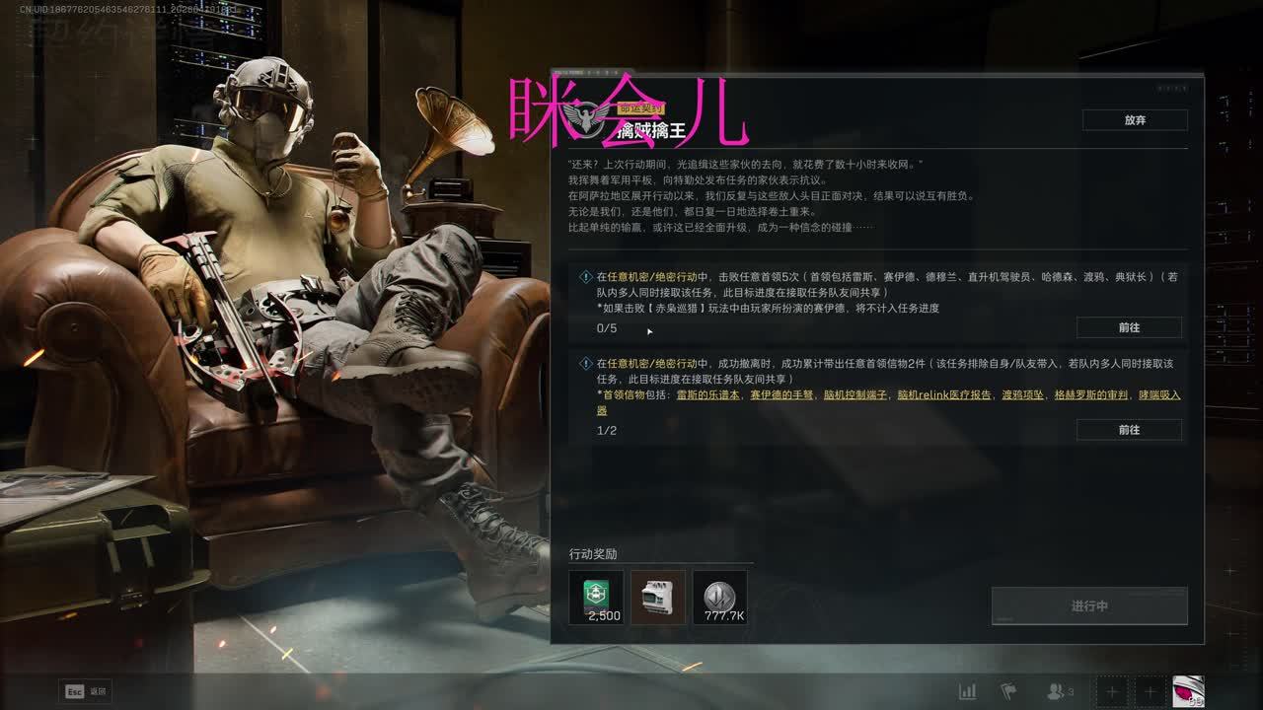Click the 1/2 progress counter
1263x710 pixels.
click(x=607, y=431)
